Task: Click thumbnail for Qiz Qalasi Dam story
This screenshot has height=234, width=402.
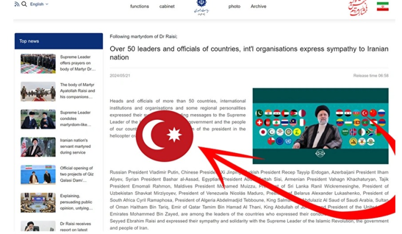Action: (x=38, y=175)
